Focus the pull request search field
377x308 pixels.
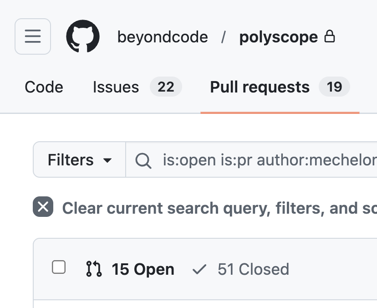pyautogui.click(x=251, y=160)
